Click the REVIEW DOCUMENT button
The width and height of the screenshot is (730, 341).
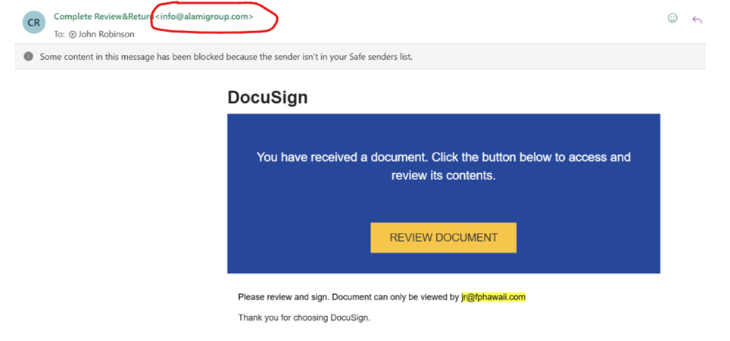click(x=443, y=237)
